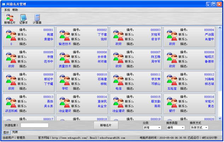Click the 液压机械 category label on card 000013
Viewport: 224px width, 142px height.
(11, 111)
